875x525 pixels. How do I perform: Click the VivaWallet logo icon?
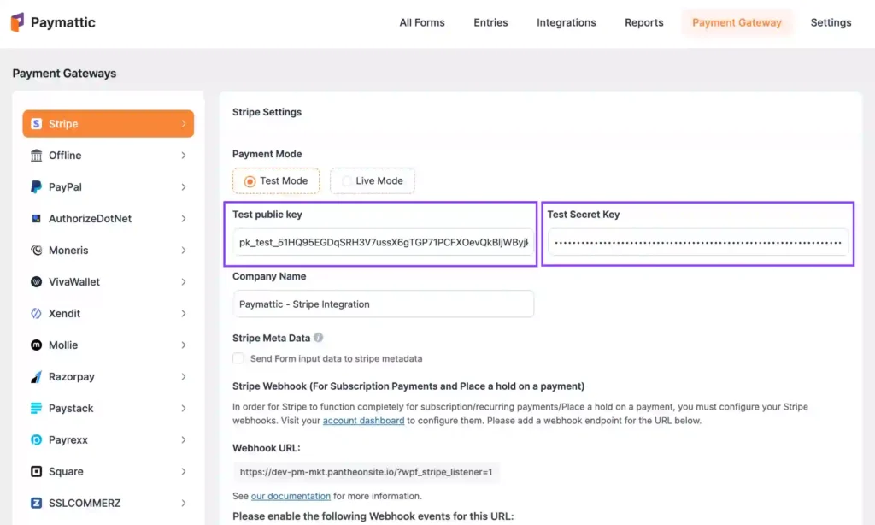pyautogui.click(x=36, y=281)
